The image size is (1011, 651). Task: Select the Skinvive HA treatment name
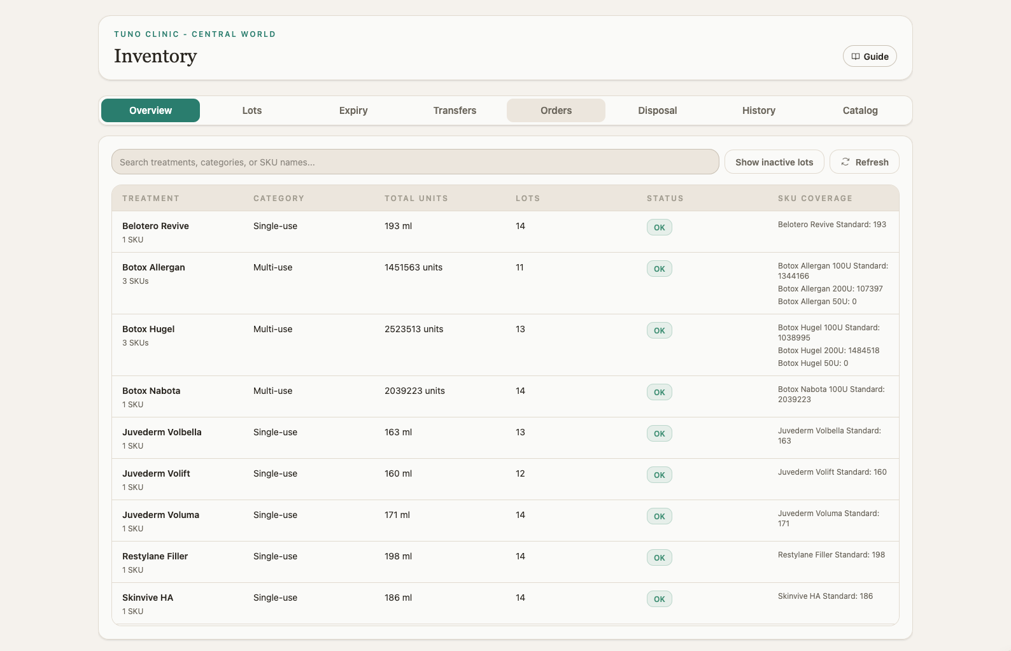click(148, 598)
